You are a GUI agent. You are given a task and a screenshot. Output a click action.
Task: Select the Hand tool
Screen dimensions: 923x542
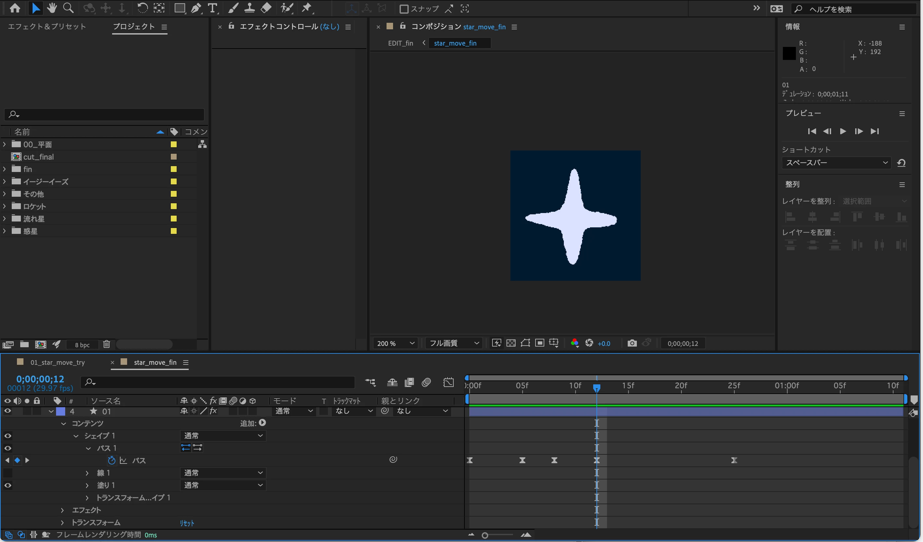[51, 8]
